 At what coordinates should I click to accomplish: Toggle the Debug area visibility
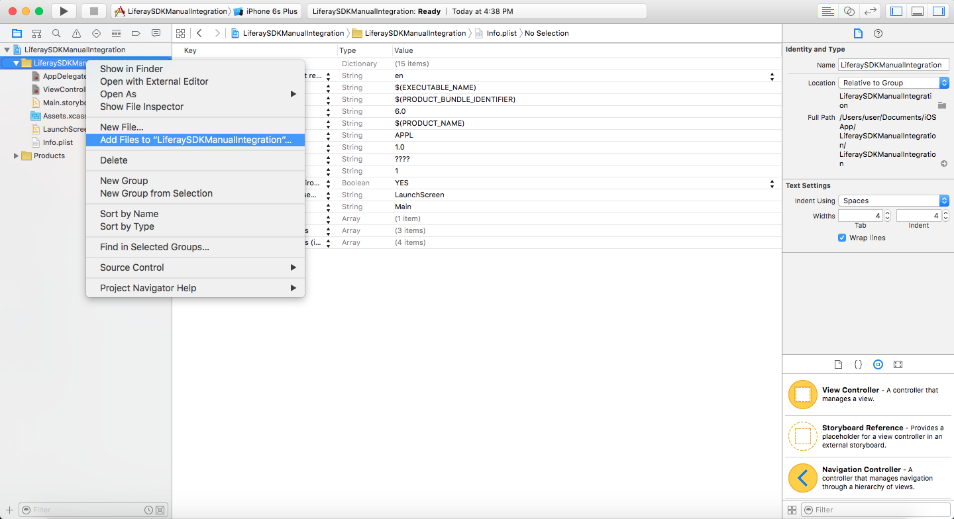point(918,11)
